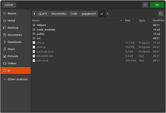
Task: Click the Pictures icon in sidebar
Action: (x=5, y=56)
